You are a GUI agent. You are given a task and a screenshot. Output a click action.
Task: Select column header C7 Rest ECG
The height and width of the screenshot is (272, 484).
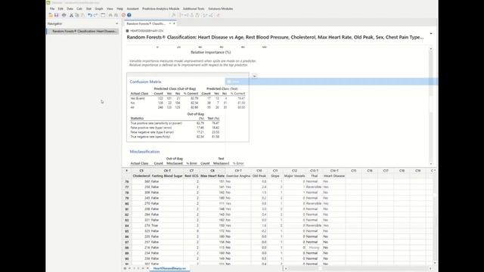191,173
